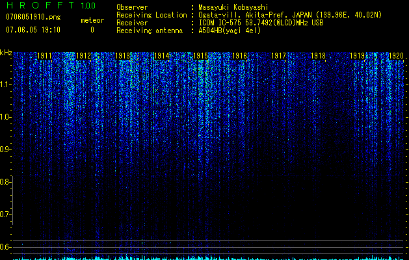The image size is (409, 260).
Task: Click the 1.1 kHz axis label
Action: click(x=5, y=84)
